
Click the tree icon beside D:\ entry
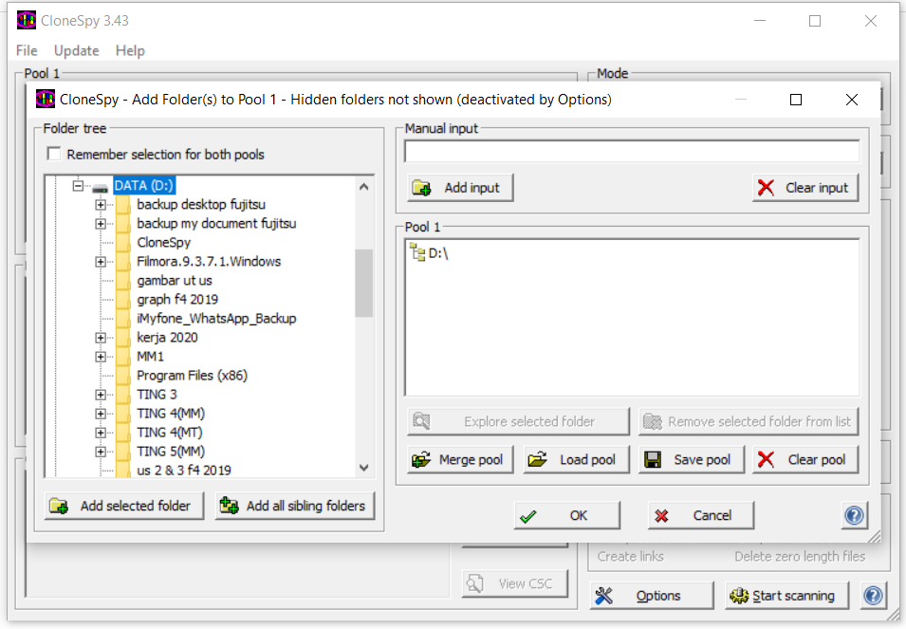pyautogui.click(x=417, y=252)
